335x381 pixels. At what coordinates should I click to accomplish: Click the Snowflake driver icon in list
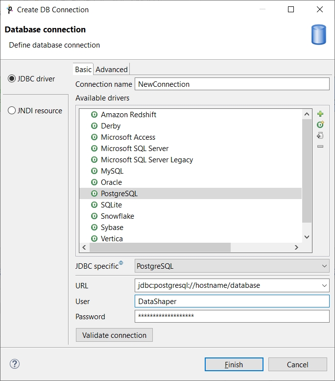[95, 216]
